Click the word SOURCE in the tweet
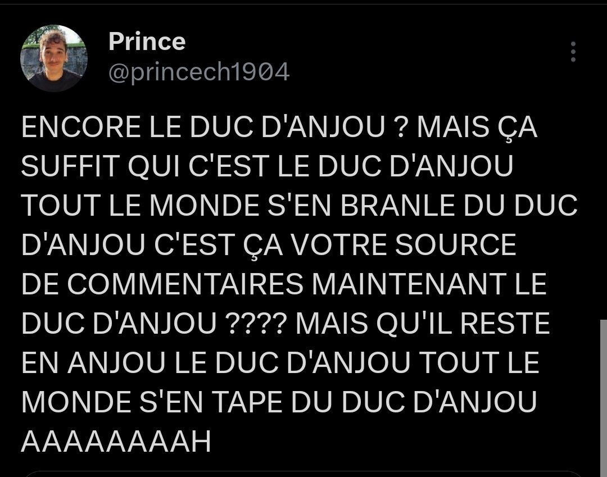 pos(456,244)
